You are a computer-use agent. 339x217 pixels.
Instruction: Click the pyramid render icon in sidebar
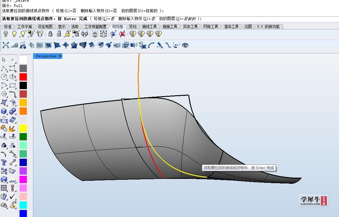(x=13, y=205)
